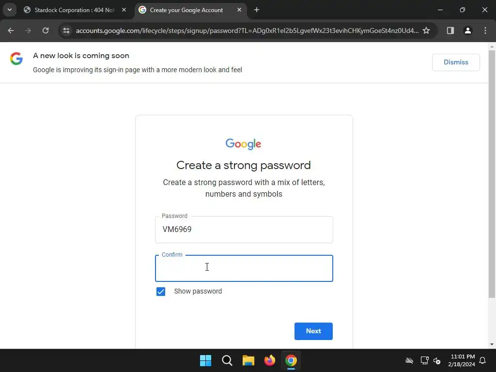496x372 pixels.
Task: Expand the tab search dropdown arrow
Action: (x=10, y=10)
